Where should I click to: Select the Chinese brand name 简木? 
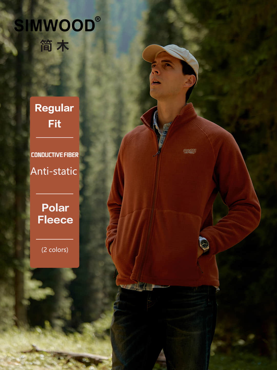[x=54, y=46]
